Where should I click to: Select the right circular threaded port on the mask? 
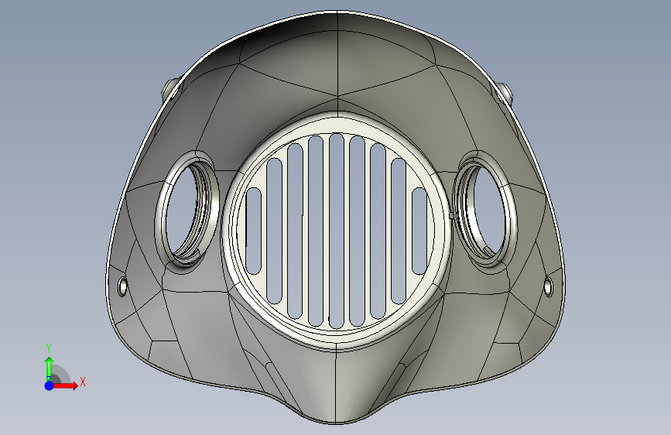pos(484,210)
